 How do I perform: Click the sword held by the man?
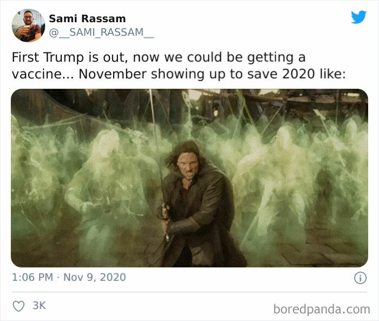(x=158, y=155)
